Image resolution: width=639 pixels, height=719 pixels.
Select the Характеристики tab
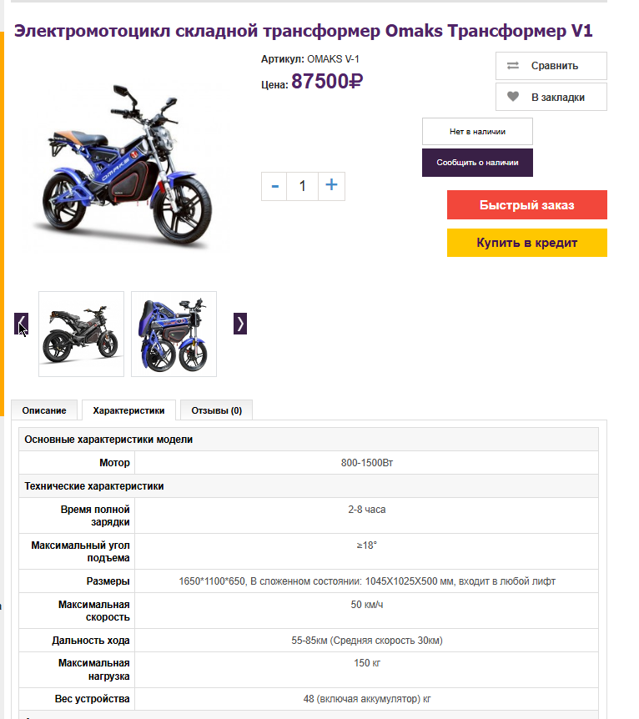point(129,410)
